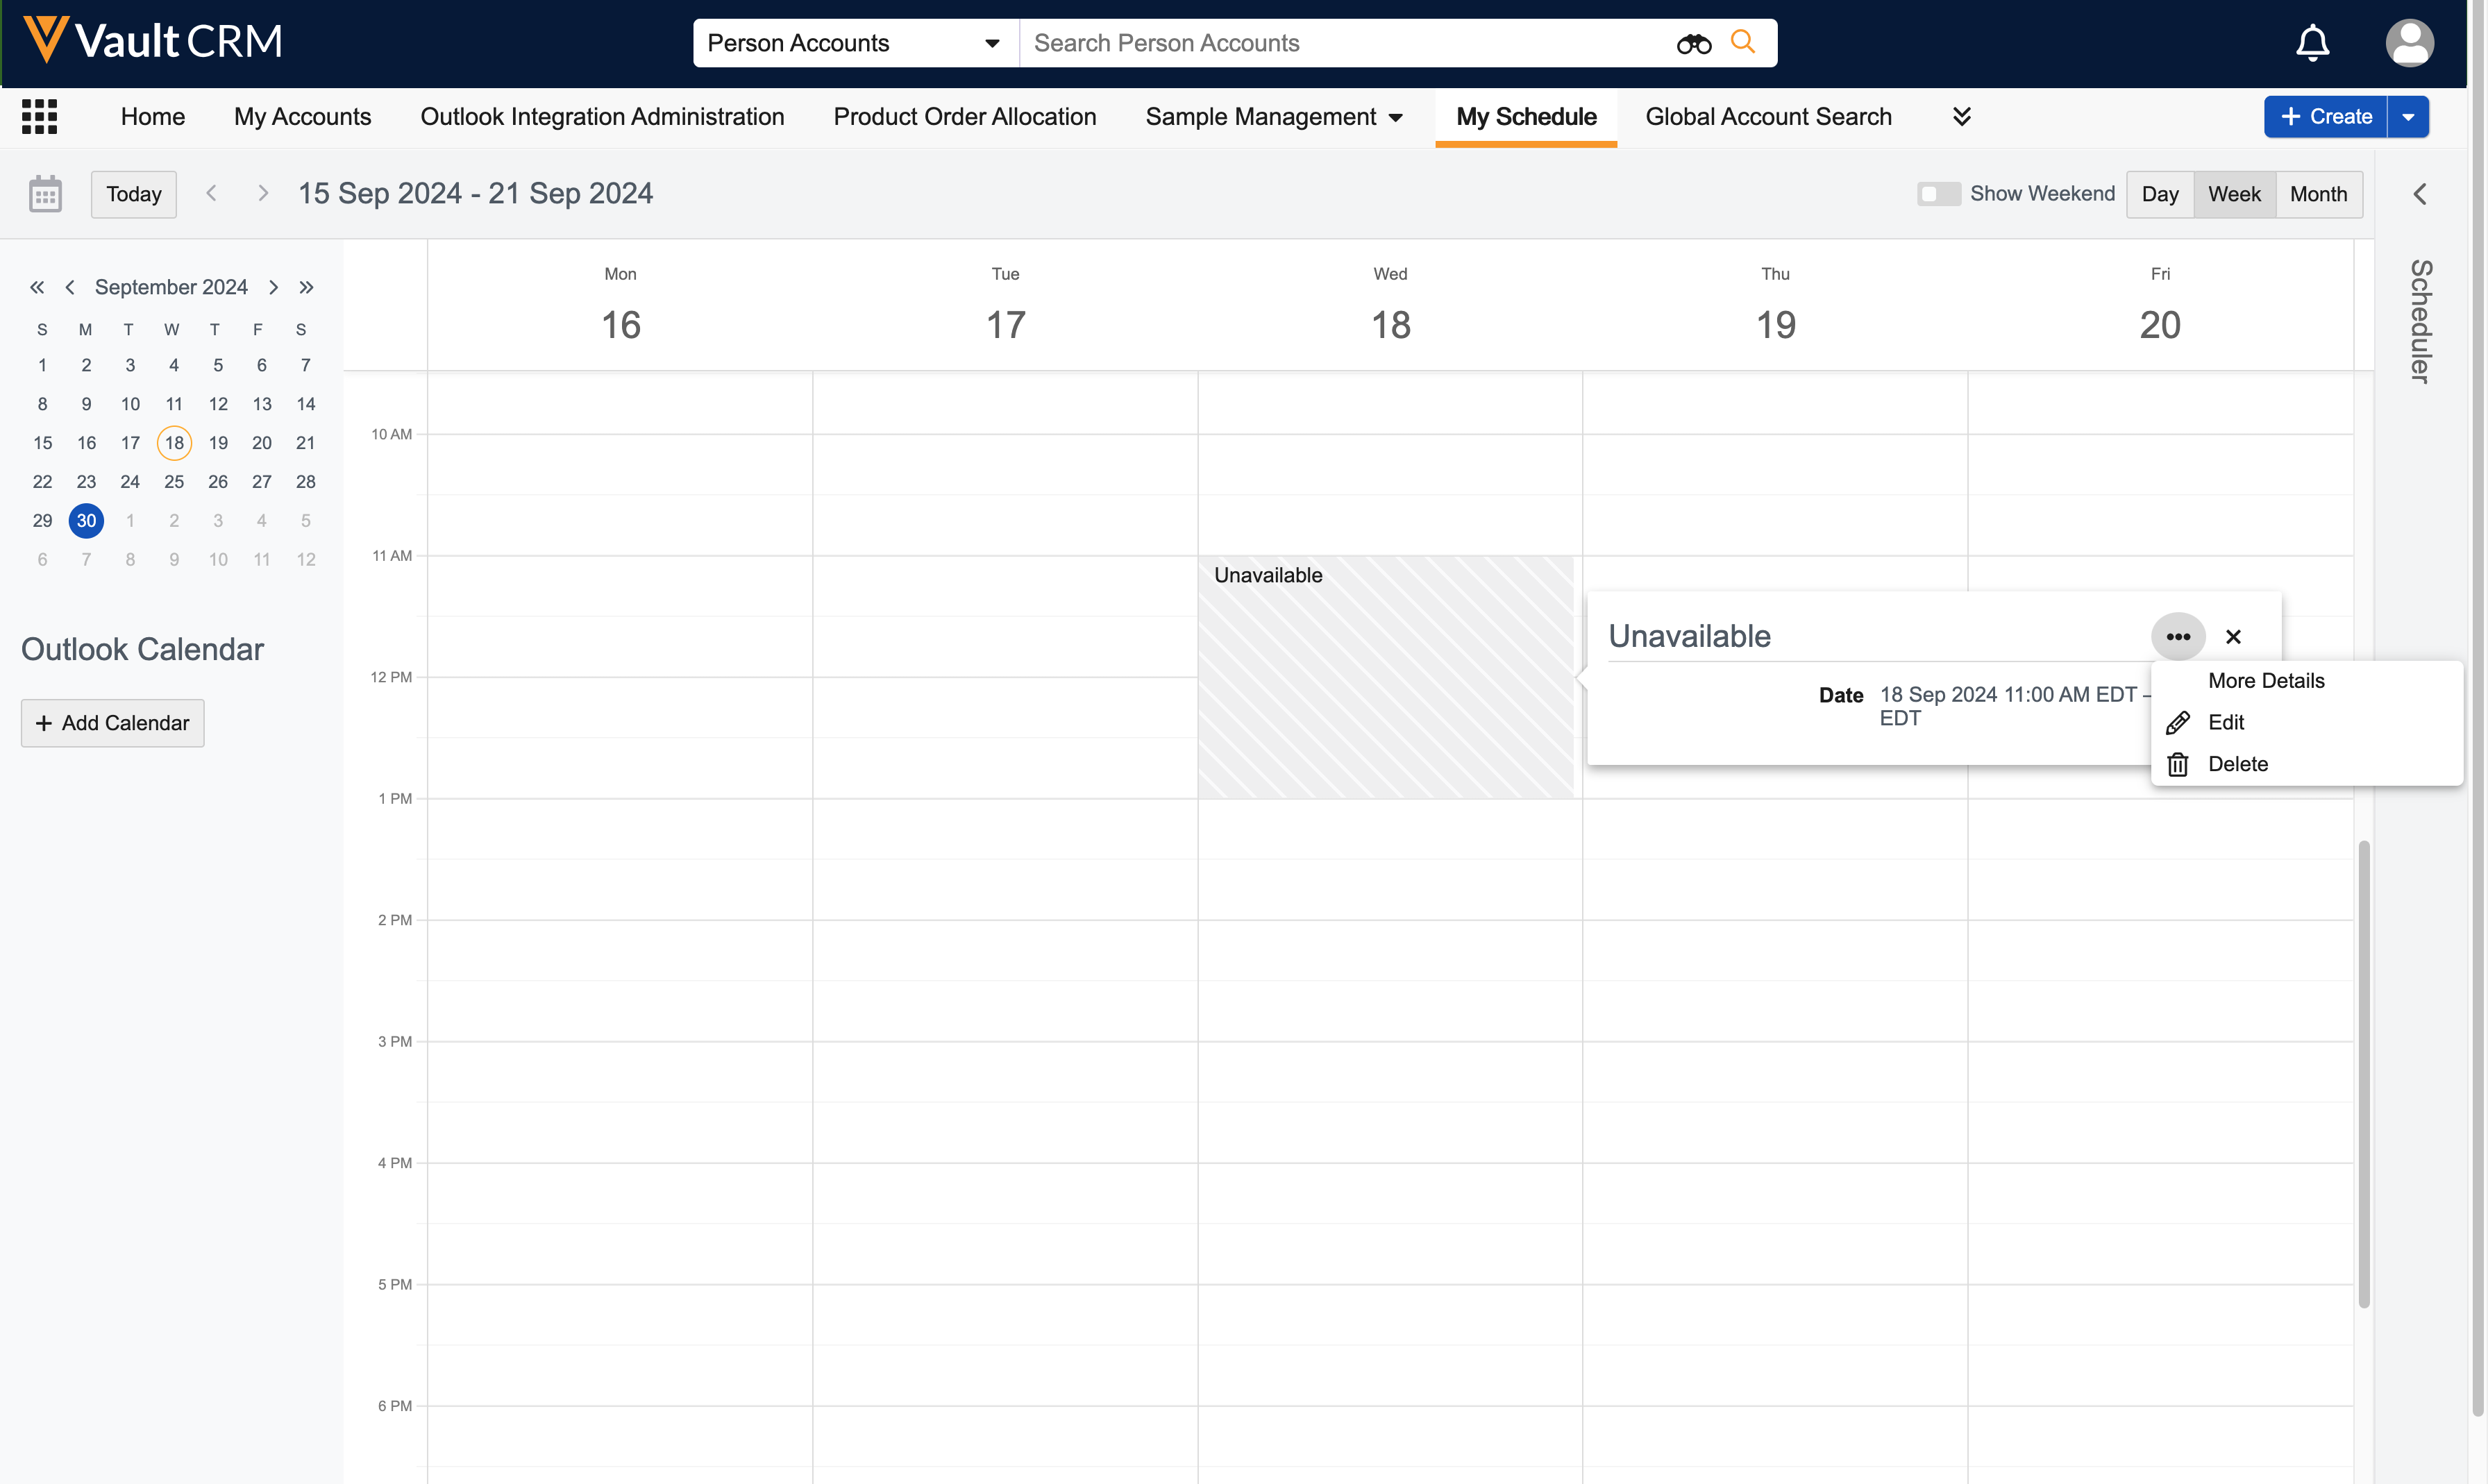This screenshot has width=2488, height=1484.
Task: Click the Today button
Action: point(133,194)
